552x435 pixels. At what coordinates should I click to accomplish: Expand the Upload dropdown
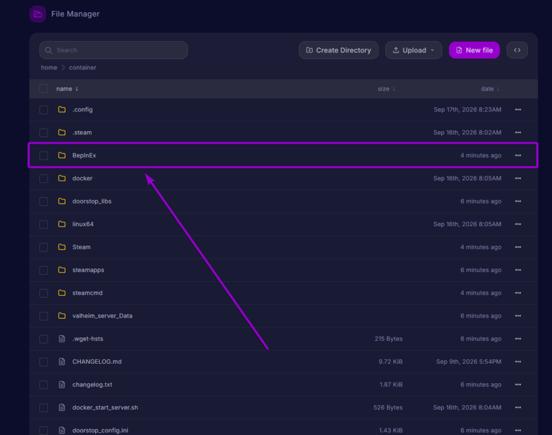point(413,50)
